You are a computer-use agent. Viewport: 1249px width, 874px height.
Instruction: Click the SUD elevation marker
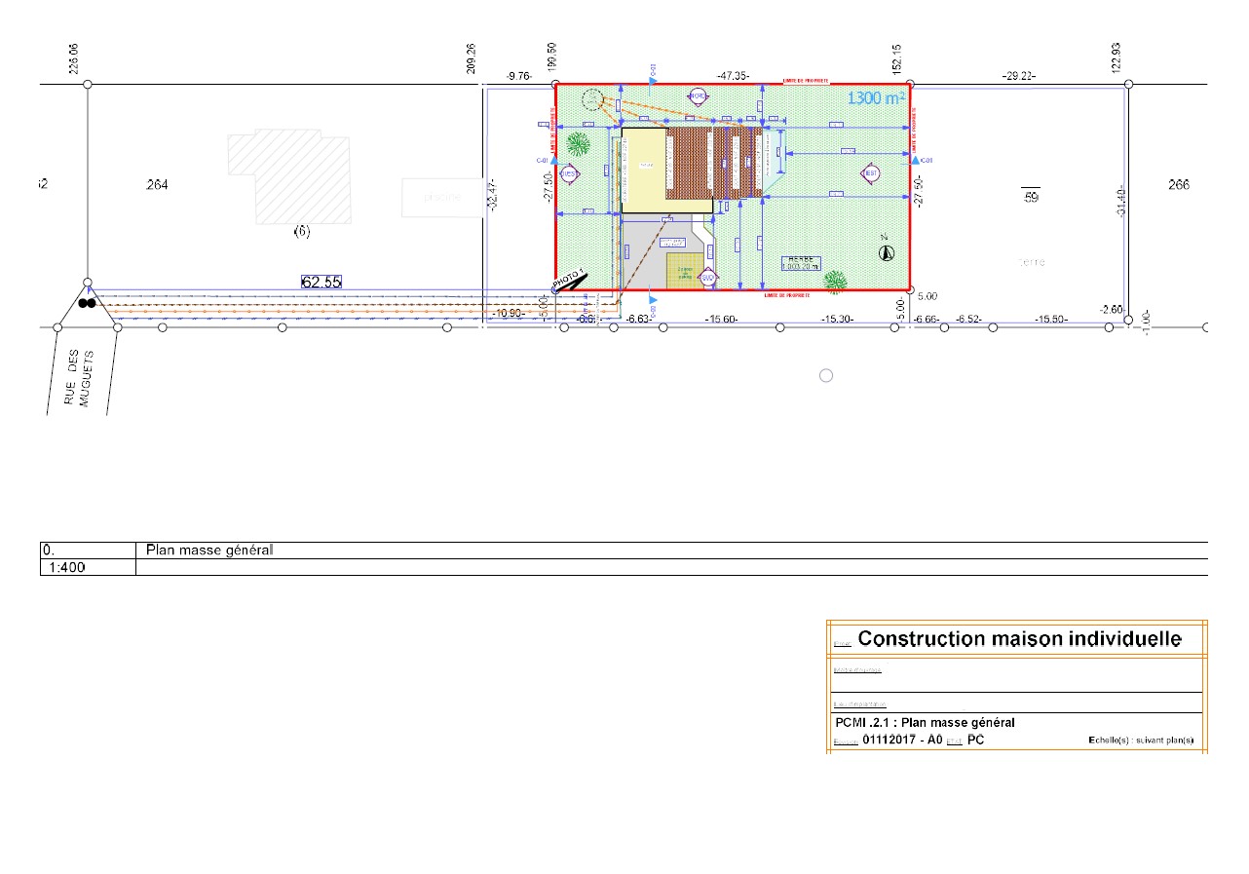click(x=708, y=279)
